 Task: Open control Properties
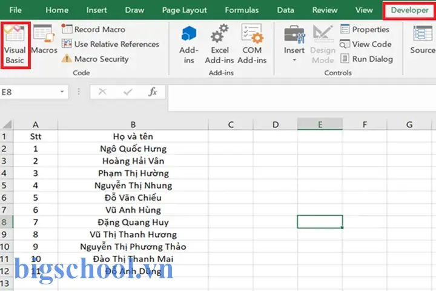coord(365,29)
